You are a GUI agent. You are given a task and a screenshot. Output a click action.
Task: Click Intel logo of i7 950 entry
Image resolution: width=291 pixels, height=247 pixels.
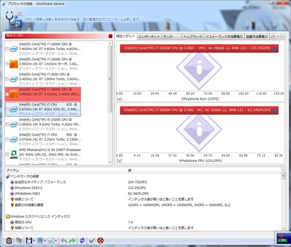pos(13,139)
